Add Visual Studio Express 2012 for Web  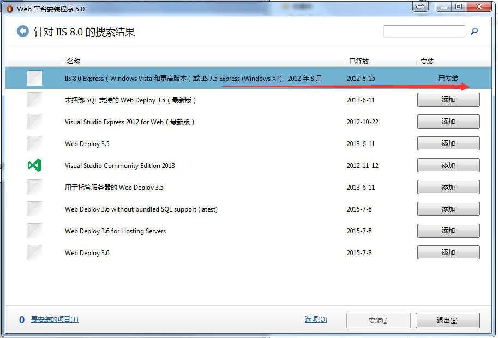tap(448, 122)
